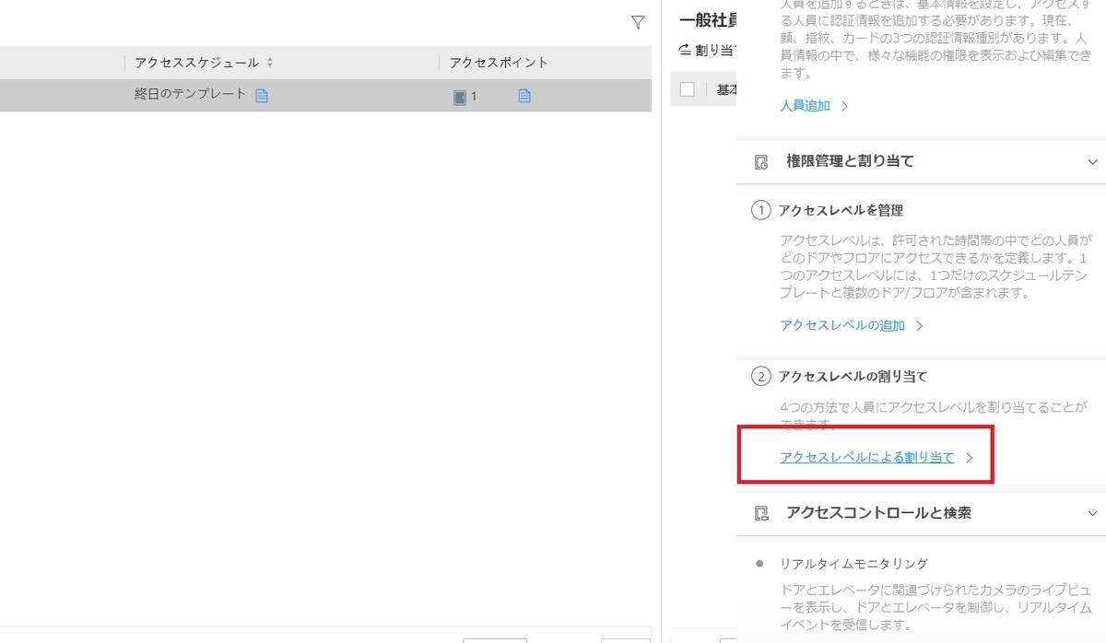The image size is (1106, 643).
Task: Check the checkbox next to 基本
Action: 686,88
